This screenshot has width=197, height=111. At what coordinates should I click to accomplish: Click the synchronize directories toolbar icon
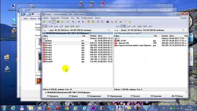116,22
